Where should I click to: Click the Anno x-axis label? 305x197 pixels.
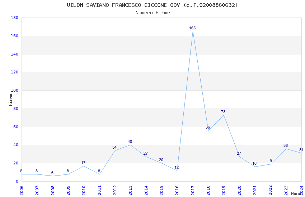click(x=296, y=193)
